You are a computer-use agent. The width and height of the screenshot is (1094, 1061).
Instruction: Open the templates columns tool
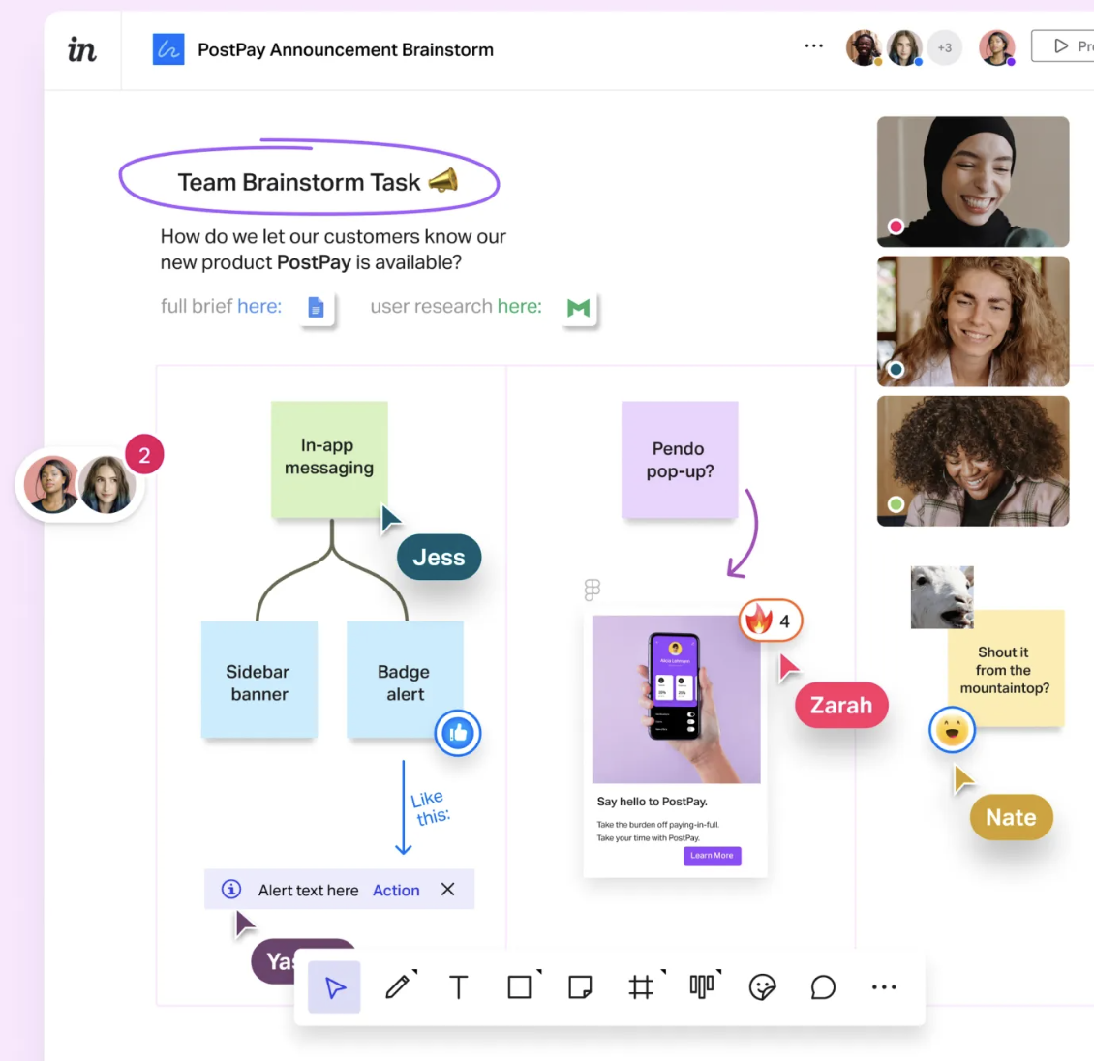coord(701,985)
